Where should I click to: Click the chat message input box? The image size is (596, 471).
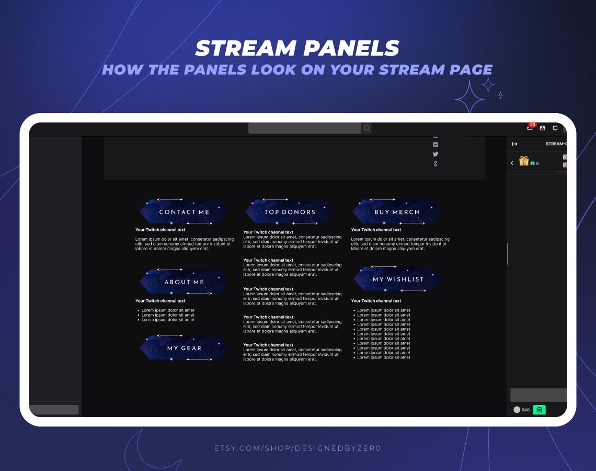[x=537, y=395]
